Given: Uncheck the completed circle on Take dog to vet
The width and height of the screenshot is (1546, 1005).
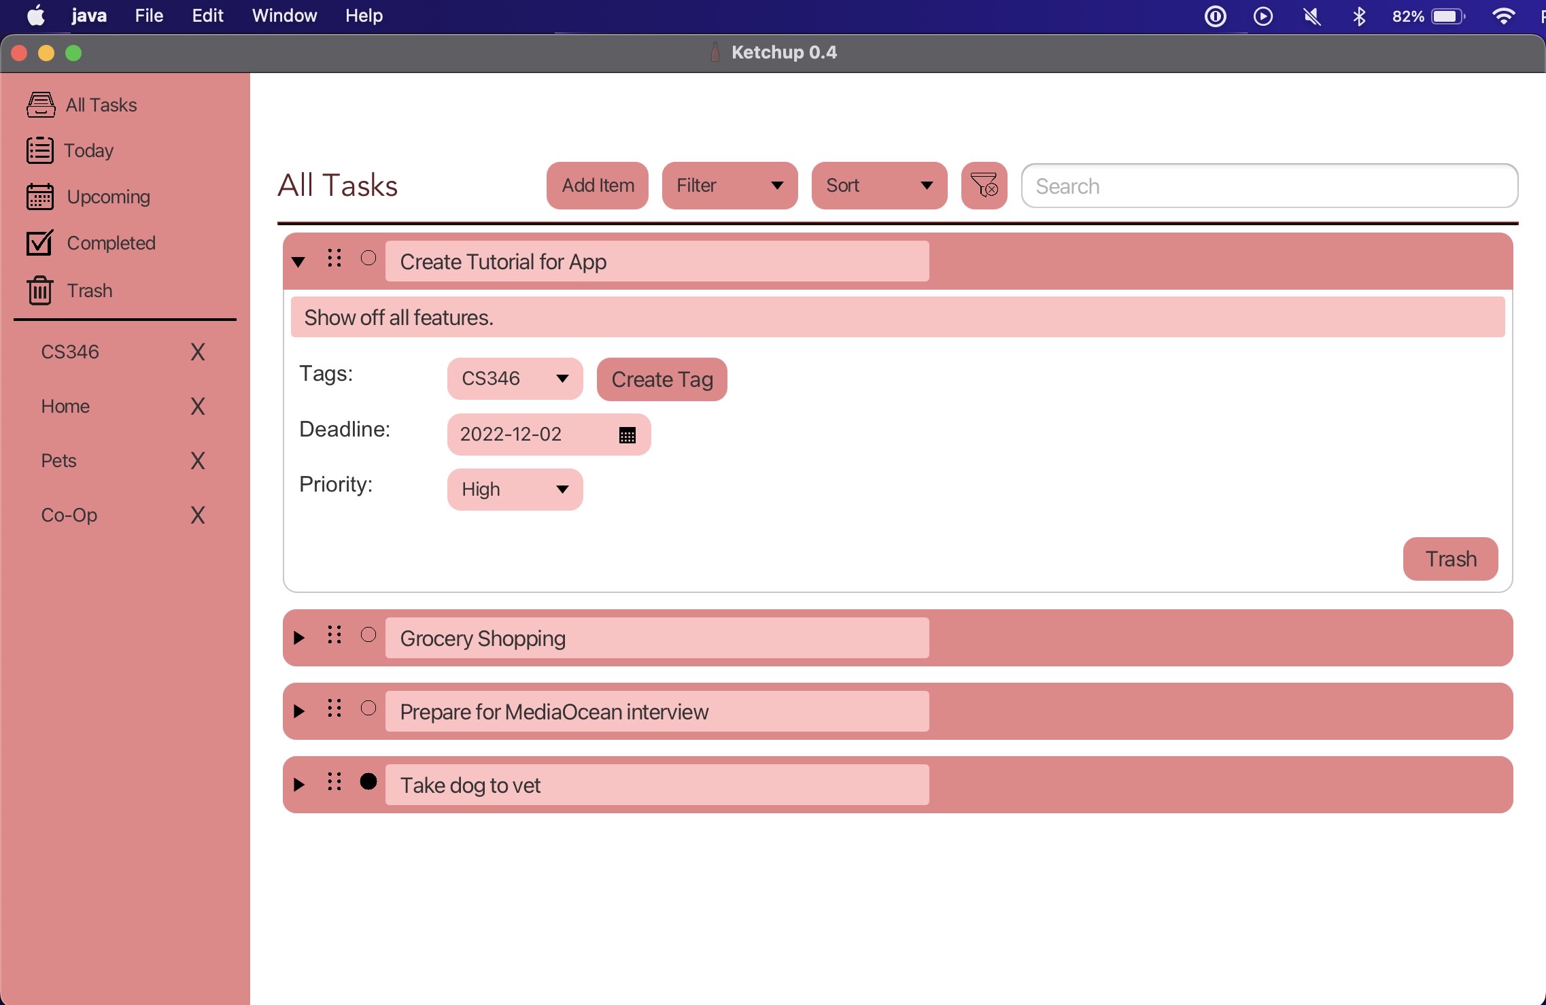Looking at the screenshot, I should [x=369, y=782].
